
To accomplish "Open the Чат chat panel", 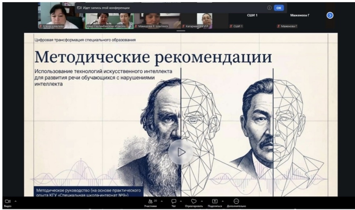I will (174, 201).
